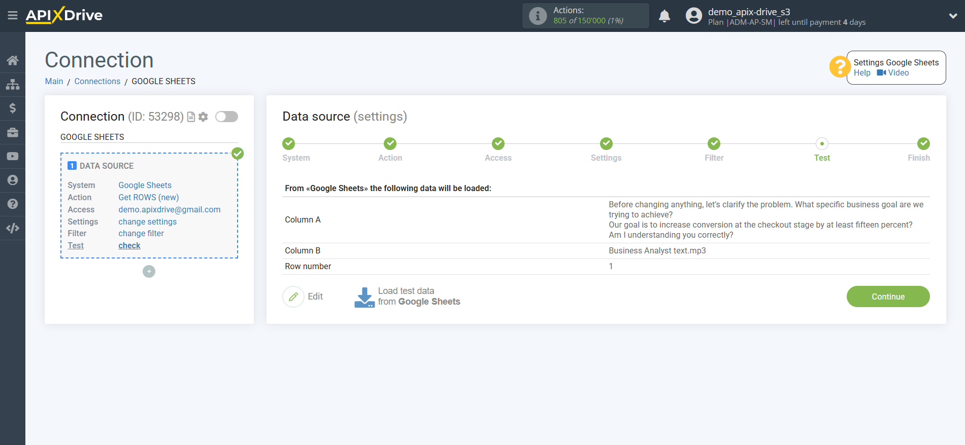Select the Business Analyst text.mp3 value
Image resolution: width=965 pixels, height=445 pixels.
coord(657,250)
